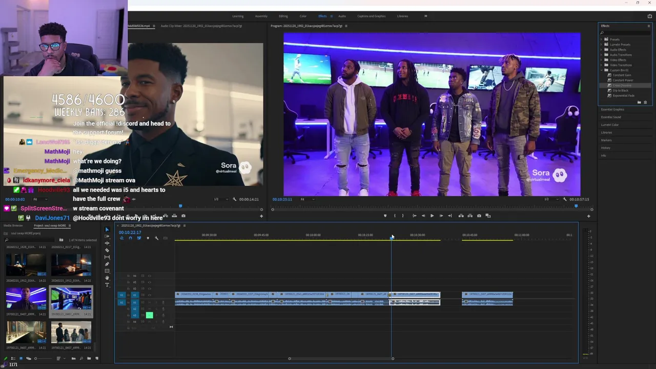This screenshot has height=369, width=656.
Task: Select the Track Select Forward tool
Action: point(107,236)
